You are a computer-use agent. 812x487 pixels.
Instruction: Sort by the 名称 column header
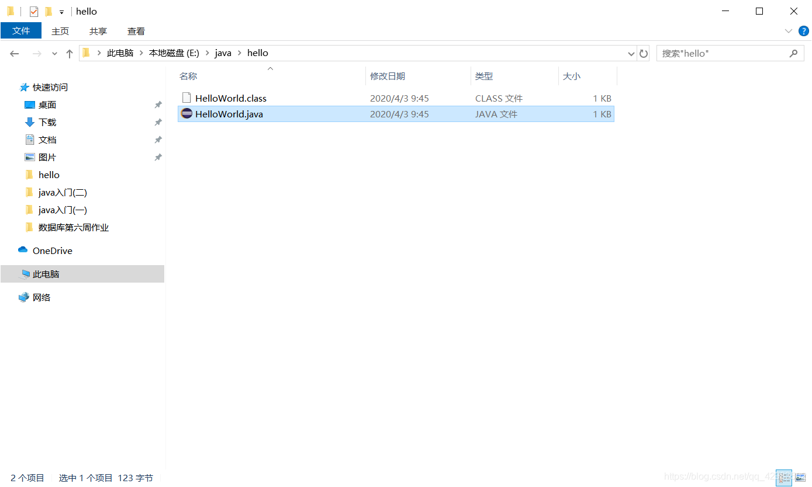[x=188, y=76]
